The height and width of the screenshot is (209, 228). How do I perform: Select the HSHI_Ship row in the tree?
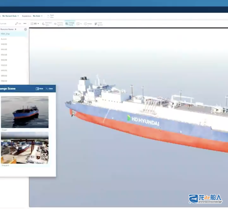[5, 34]
